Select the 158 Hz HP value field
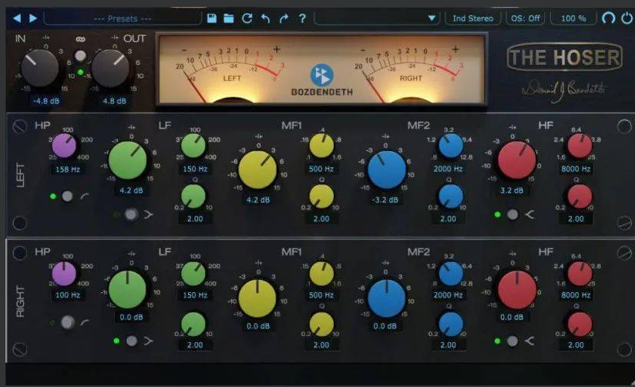 click(x=67, y=170)
